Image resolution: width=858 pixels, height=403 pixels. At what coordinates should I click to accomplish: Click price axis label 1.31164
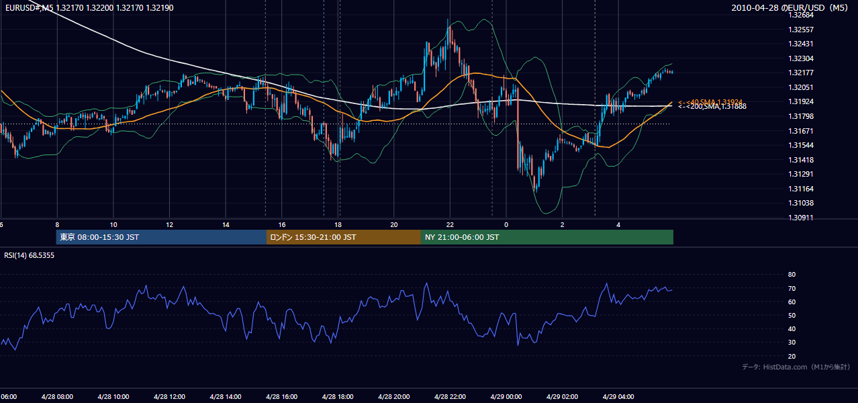802,189
